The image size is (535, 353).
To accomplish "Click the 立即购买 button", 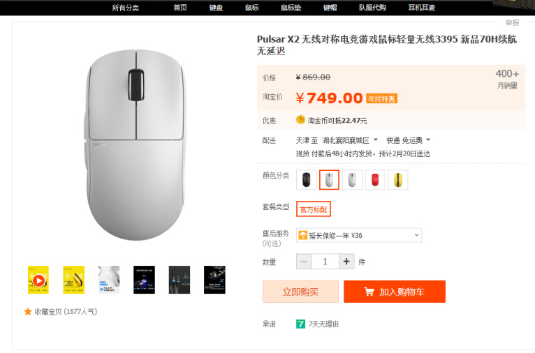I will pos(300,292).
